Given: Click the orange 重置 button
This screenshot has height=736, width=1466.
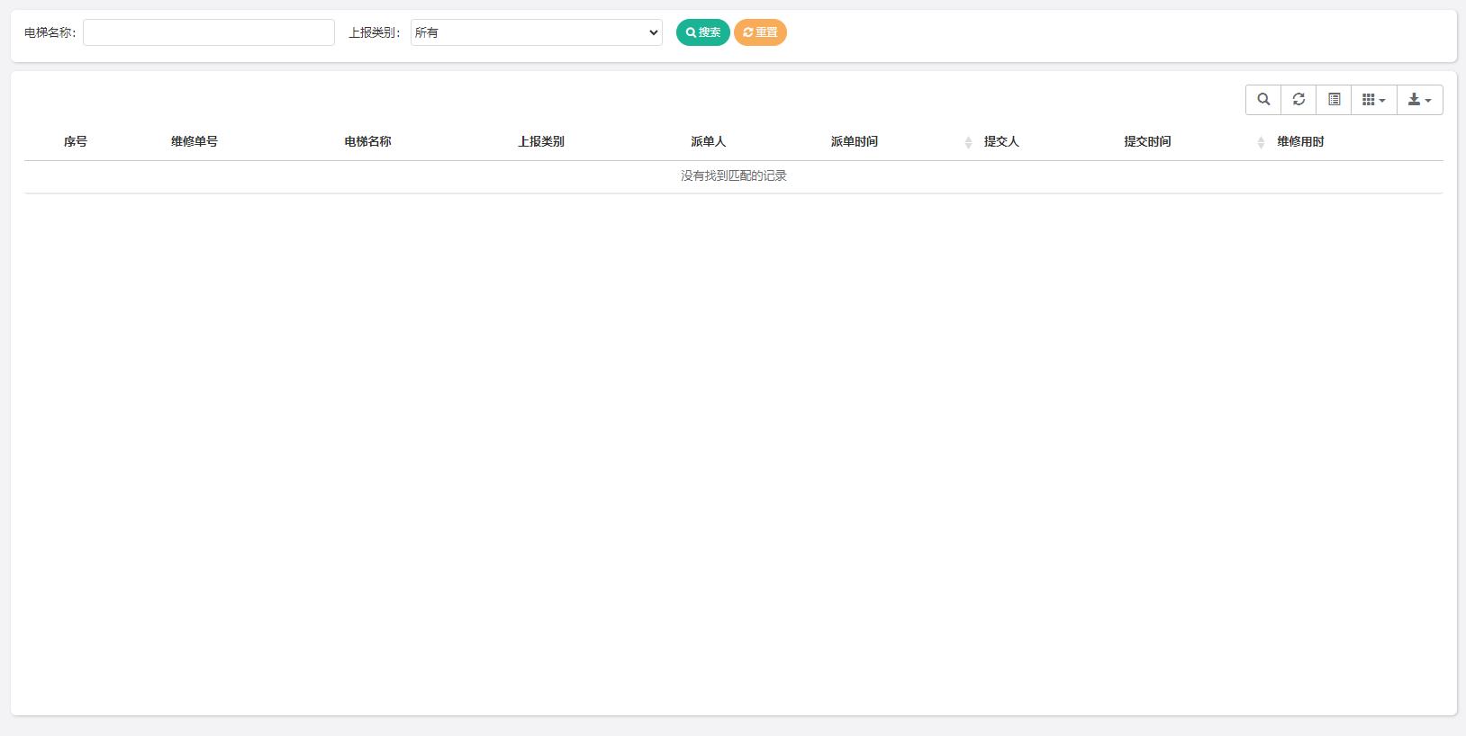Looking at the screenshot, I should (x=760, y=32).
